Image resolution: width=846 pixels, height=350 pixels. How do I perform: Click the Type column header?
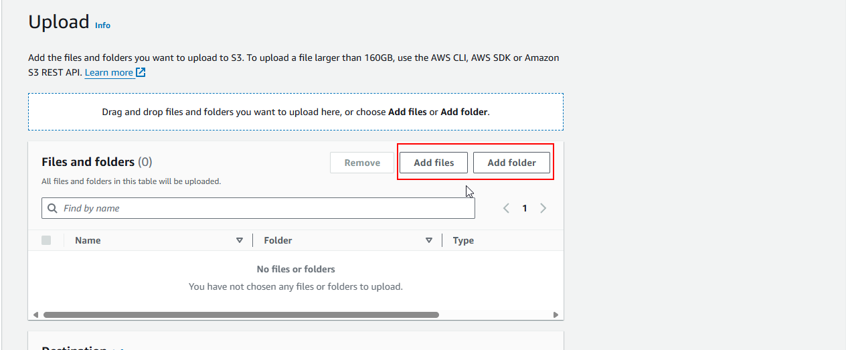pyautogui.click(x=463, y=240)
